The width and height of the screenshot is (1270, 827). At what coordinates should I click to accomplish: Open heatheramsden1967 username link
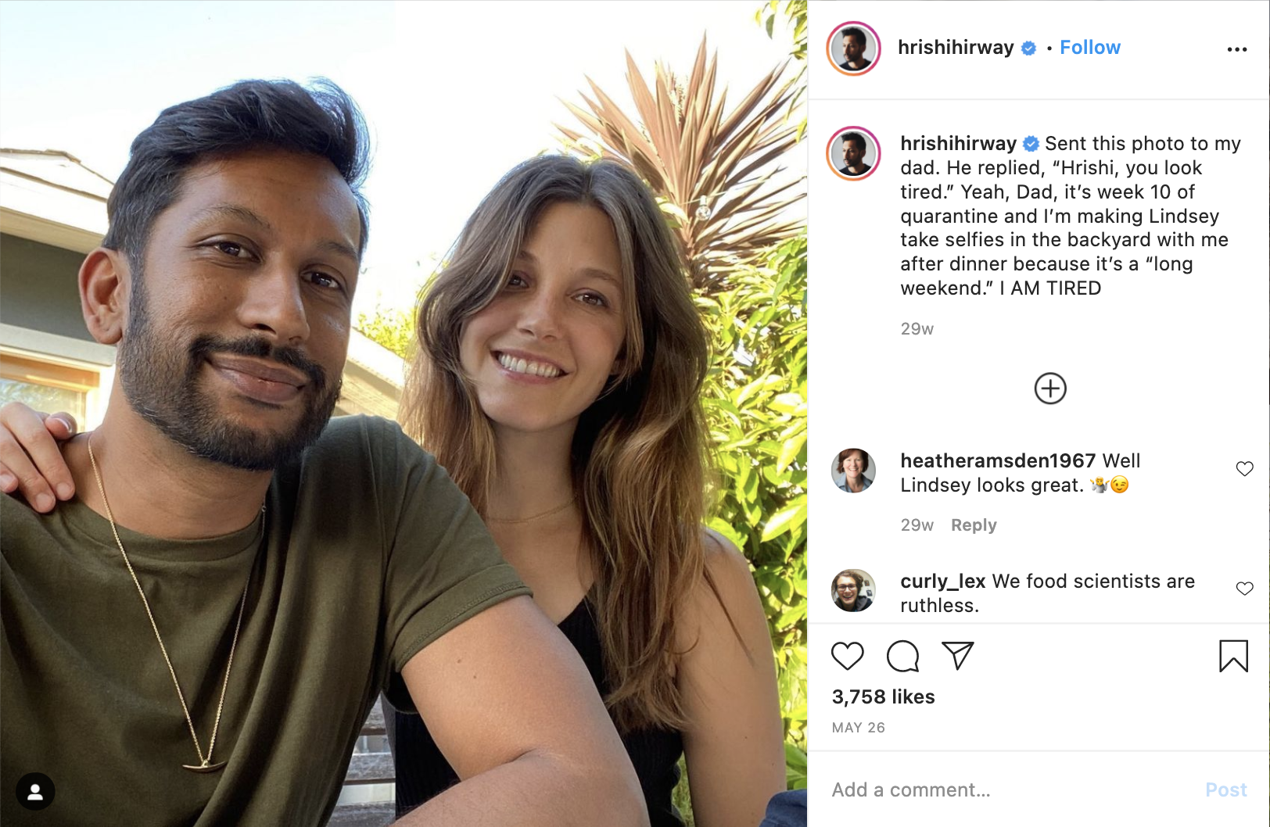pos(998,460)
